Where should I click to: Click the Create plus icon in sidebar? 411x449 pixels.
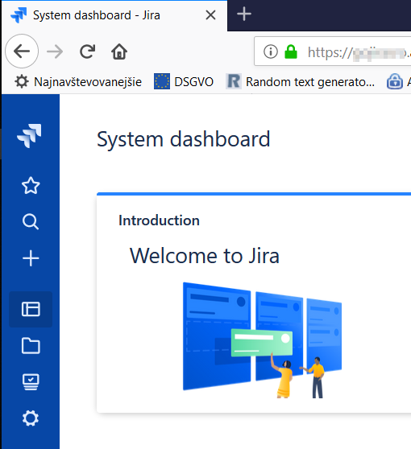coord(31,258)
